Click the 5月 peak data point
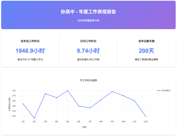This screenshot has height=137, width=177. coord(68,91)
